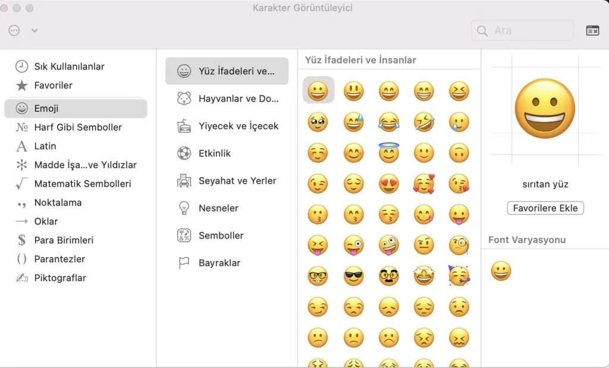The height and width of the screenshot is (368, 609).
Task: Expand the chevron next to actions menu
Action: (34, 30)
